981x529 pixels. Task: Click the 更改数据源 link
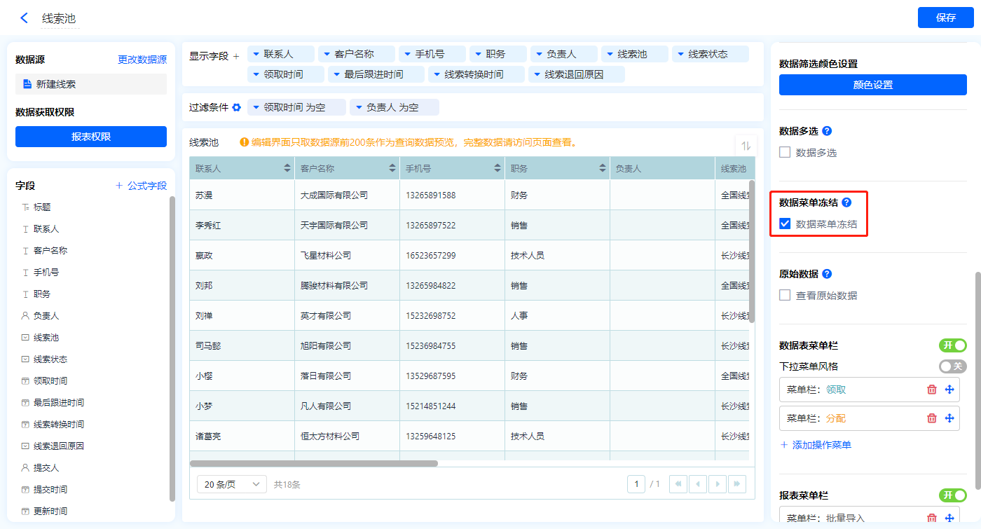[x=142, y=60]
